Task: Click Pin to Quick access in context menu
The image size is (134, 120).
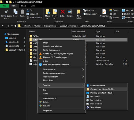Action: 61,50
